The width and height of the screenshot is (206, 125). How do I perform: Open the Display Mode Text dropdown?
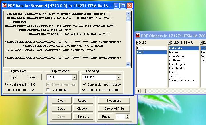click(74, 77)
